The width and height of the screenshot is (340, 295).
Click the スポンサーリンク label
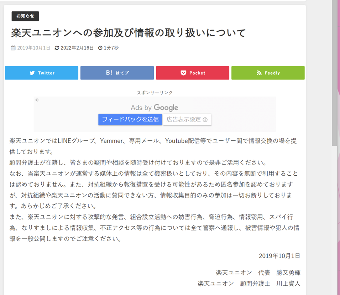coord(155,93)
